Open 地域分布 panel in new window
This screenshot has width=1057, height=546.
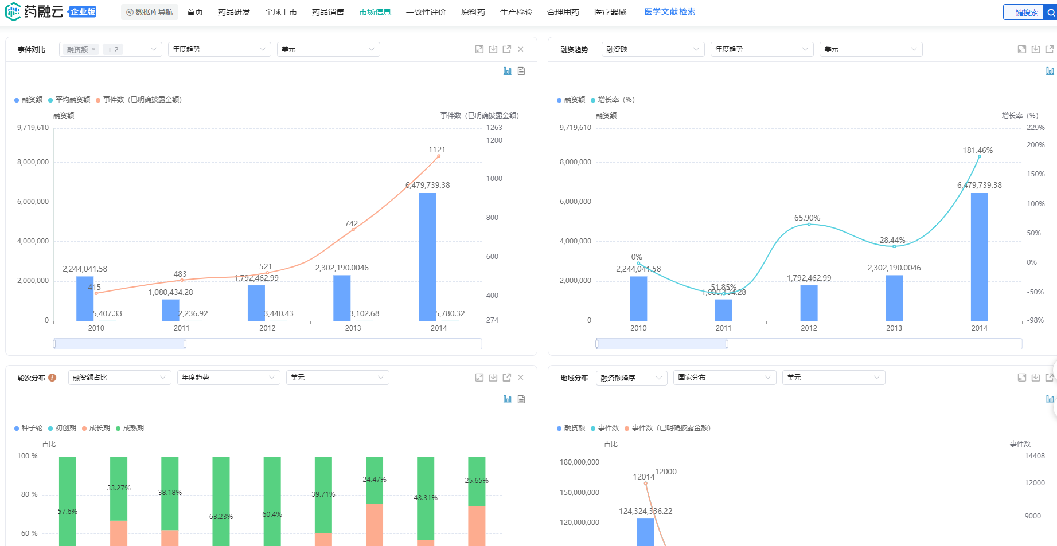1050,378
